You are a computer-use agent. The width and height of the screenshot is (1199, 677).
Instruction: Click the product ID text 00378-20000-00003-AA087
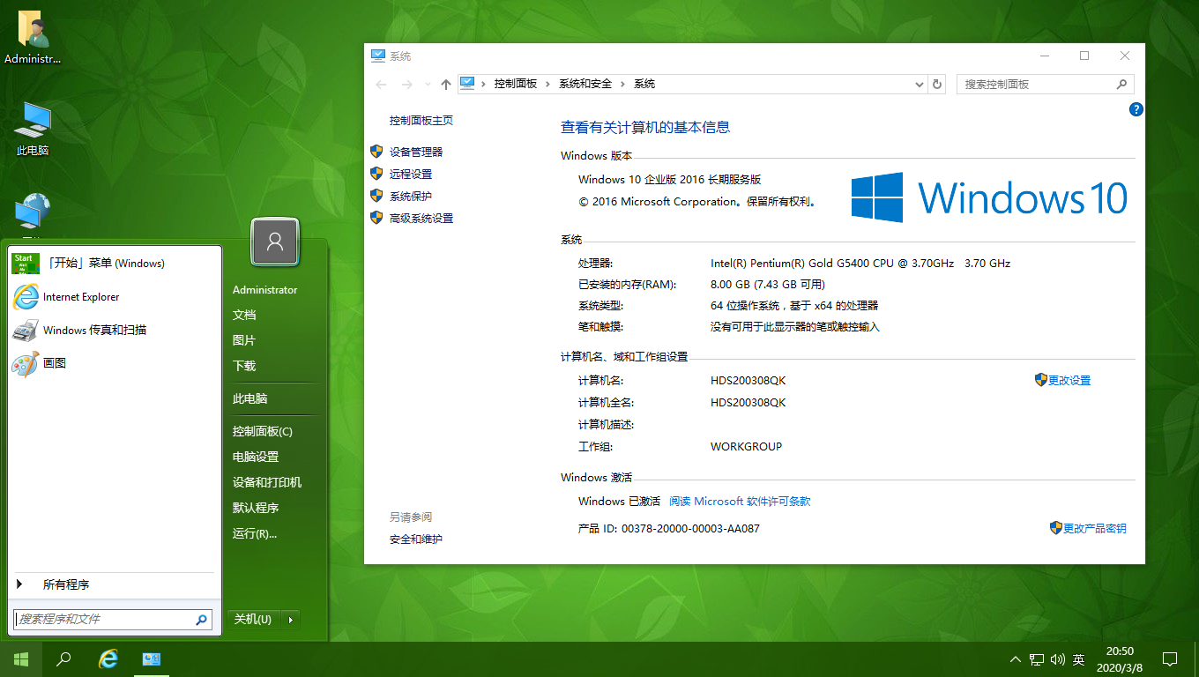pyautogui.click(x=690, y=528)
